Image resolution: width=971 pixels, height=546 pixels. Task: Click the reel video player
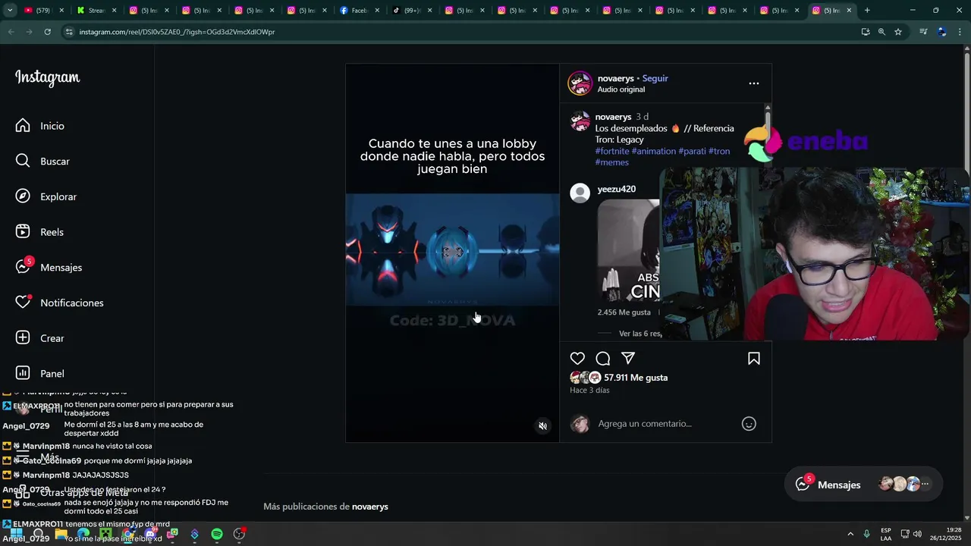(452, 253)
